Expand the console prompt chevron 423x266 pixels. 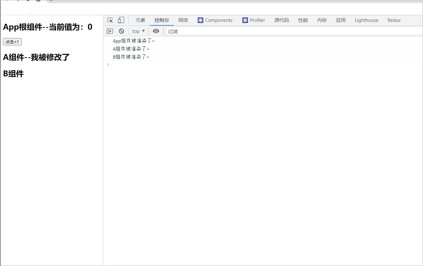point(108,64)
